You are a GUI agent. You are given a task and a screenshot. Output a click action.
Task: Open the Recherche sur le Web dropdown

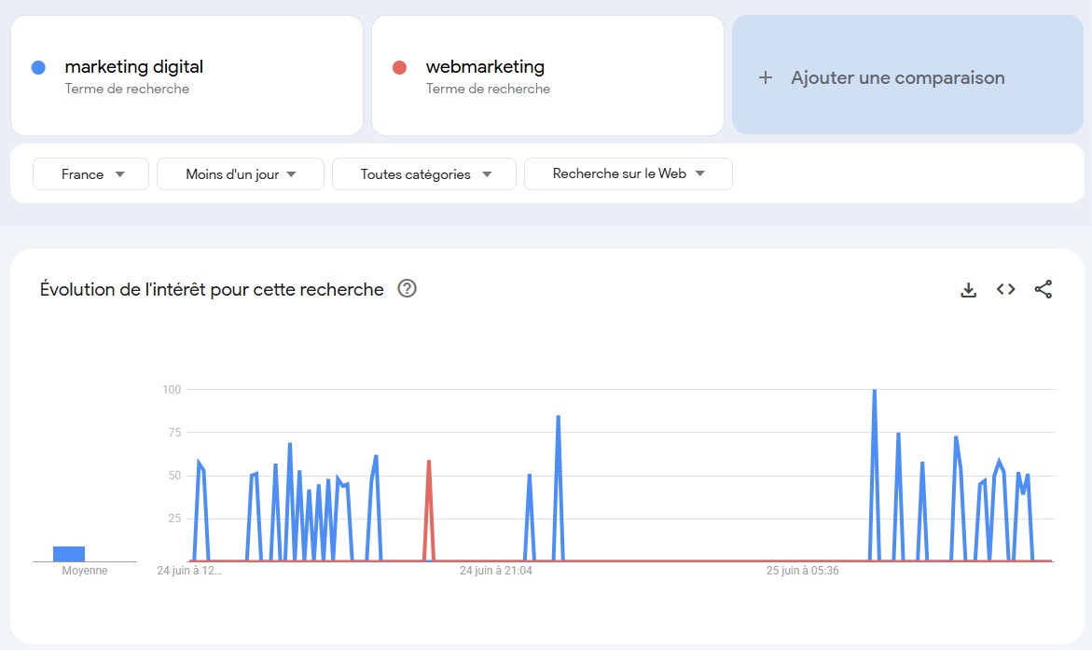coord(628,173)
